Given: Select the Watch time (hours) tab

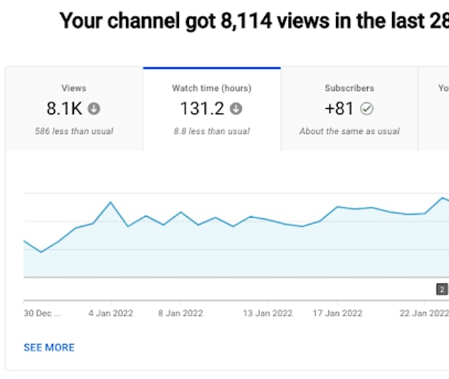Looking at the screenshot, I should 212,109.
